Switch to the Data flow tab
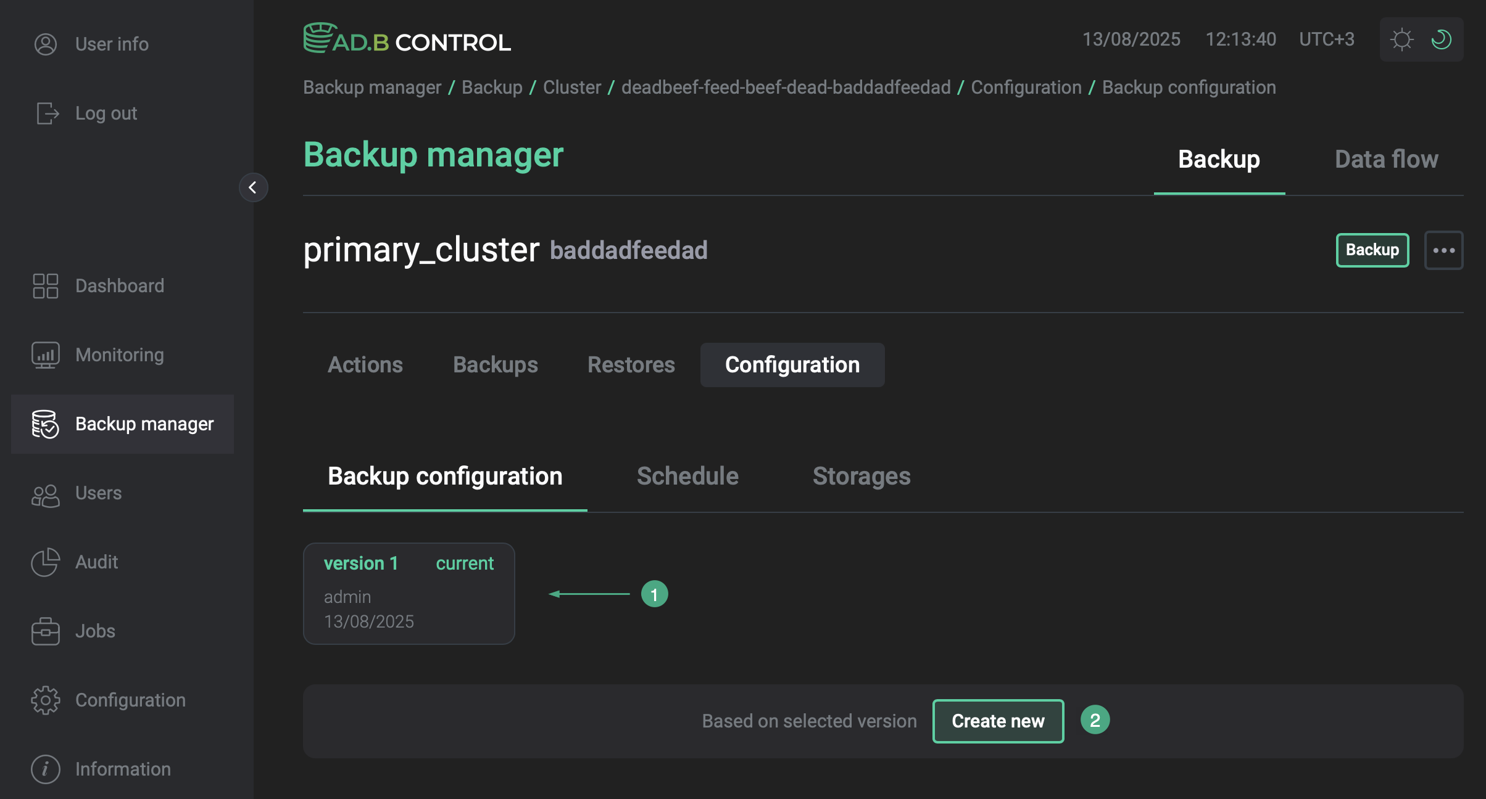 pyautogui.click(x=1386, y=159)
